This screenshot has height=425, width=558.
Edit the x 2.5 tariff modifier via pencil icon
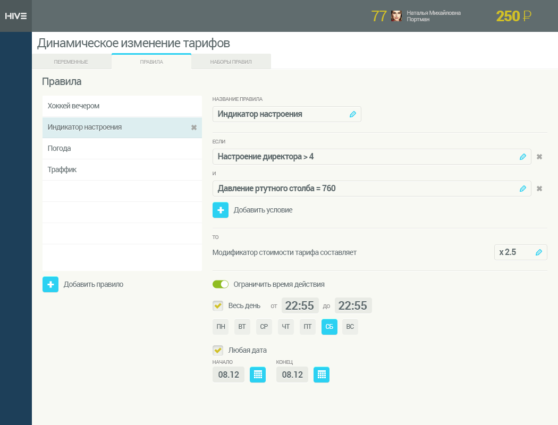(x=539, y=252)
